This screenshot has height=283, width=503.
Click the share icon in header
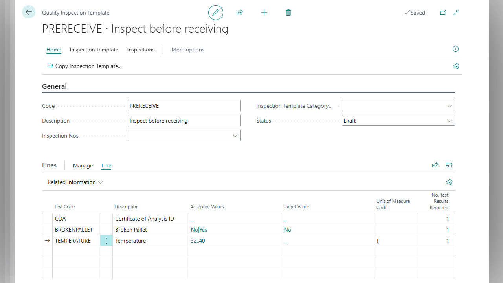tap(240, 13)
